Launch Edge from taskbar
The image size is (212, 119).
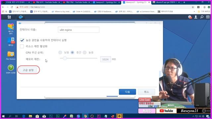click(24, 116)
